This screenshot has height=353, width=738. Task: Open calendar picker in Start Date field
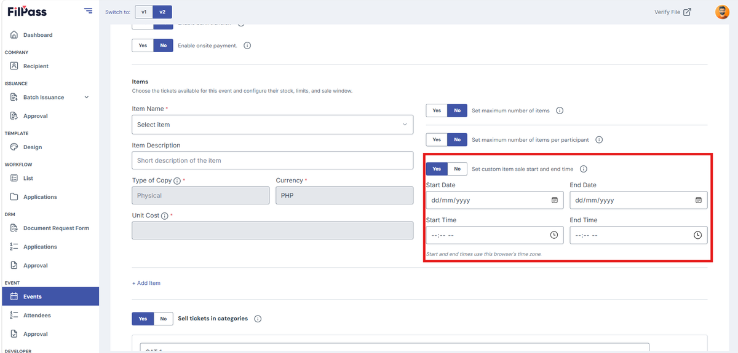tap(554, 200)
